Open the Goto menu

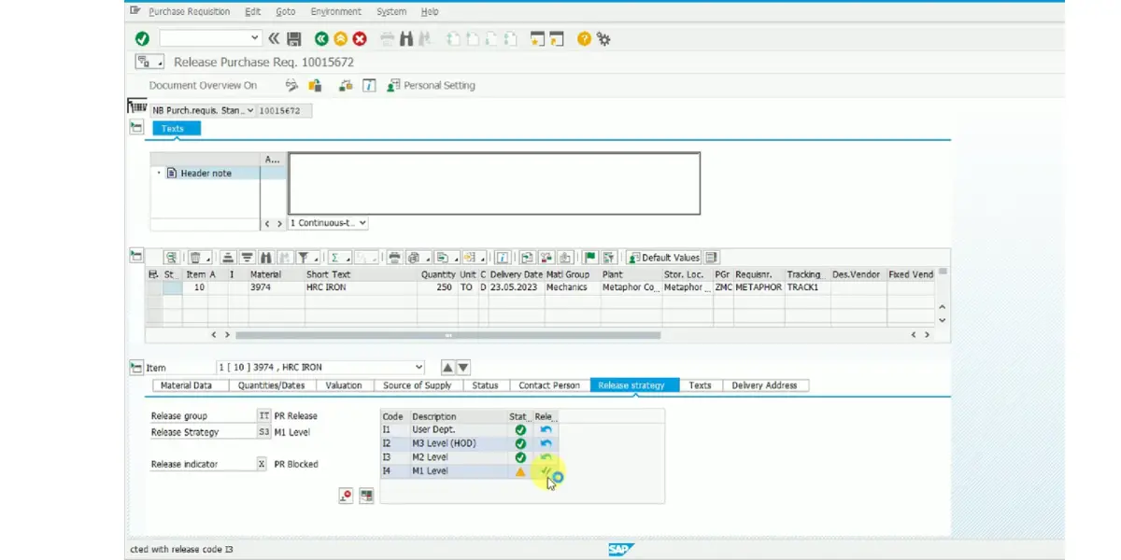pyautogui.click(x=286, y=11)
